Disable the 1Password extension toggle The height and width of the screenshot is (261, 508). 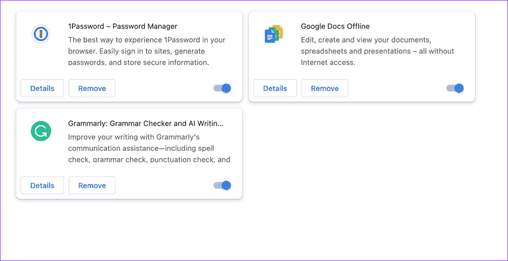pyautogui.click(x=222, y=88)
